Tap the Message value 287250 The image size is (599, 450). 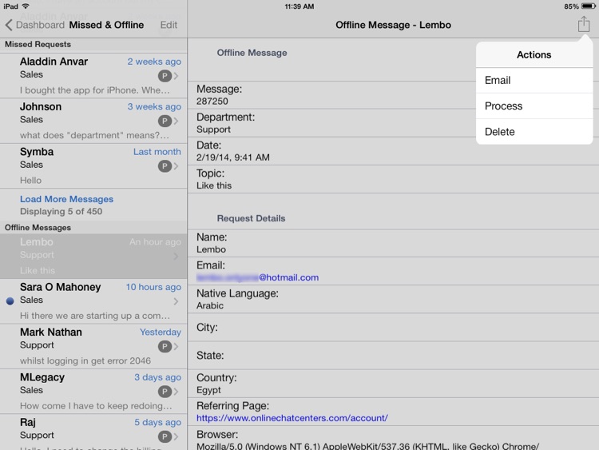pyautogui.click(x=212, y=102)
